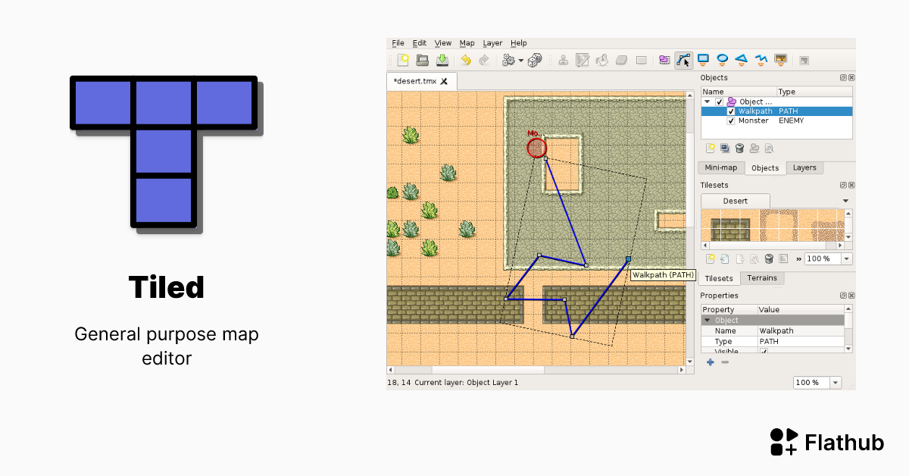
Task: Select the Random Mode dice icon
Action: [x=535, y=61]
